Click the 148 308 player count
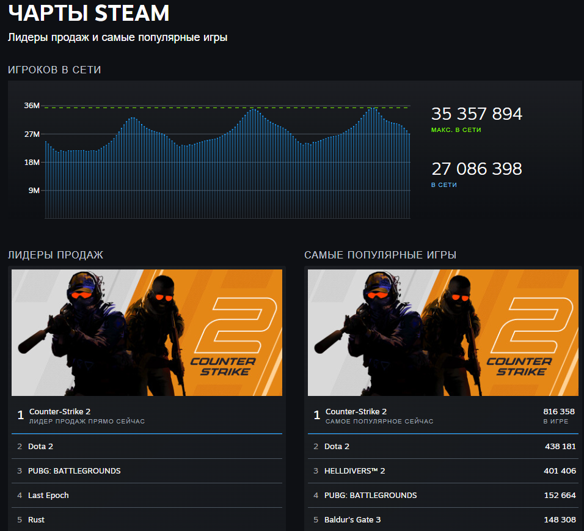 560,519
